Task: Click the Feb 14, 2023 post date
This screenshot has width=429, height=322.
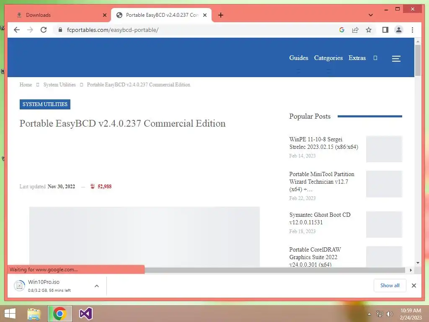Action: click(302, 156)
